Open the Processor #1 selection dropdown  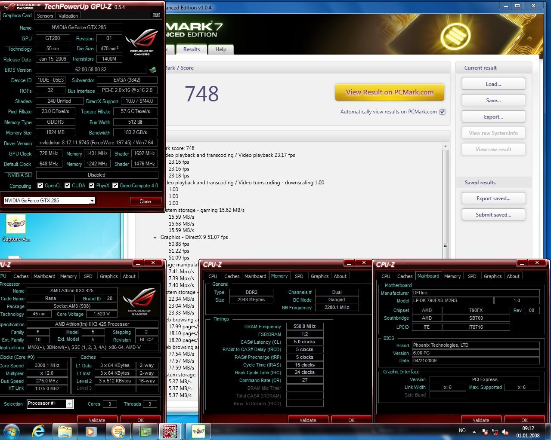(69, 403)
